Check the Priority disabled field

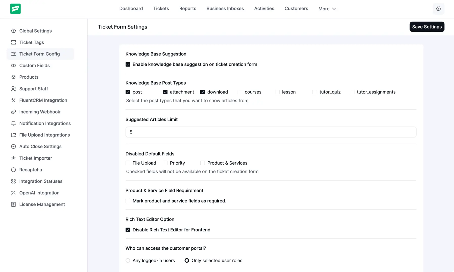click(x=165, y=163)
